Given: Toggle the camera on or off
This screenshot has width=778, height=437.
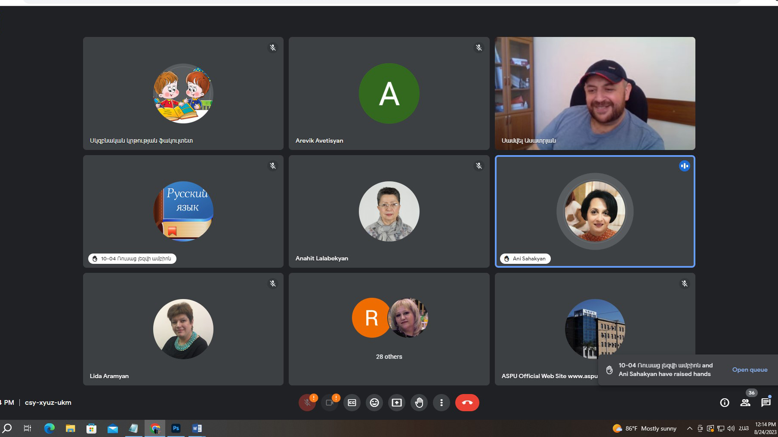Looking at the screenshot, I should pos(330,403).
